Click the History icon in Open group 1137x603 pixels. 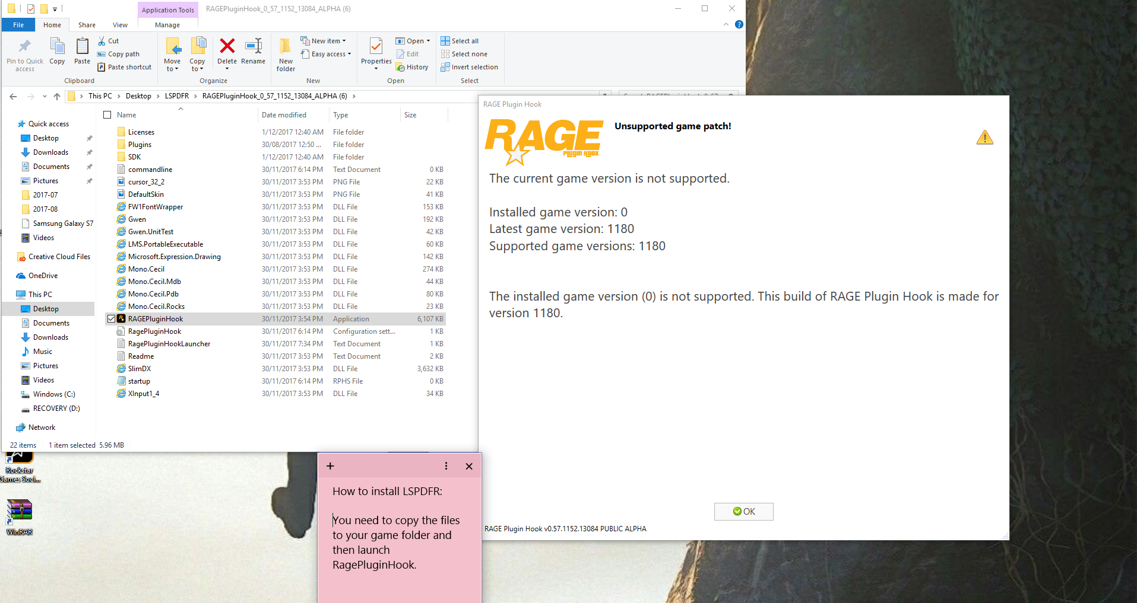click(x=412, y=67)
